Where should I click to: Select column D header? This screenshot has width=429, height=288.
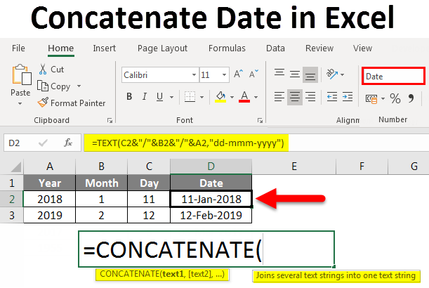point(211,166)
